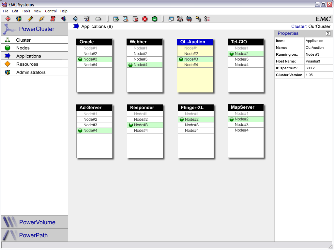Click the people group toolbar icon
This screenshot has height=250, width=334.
(x=19, y=19)
